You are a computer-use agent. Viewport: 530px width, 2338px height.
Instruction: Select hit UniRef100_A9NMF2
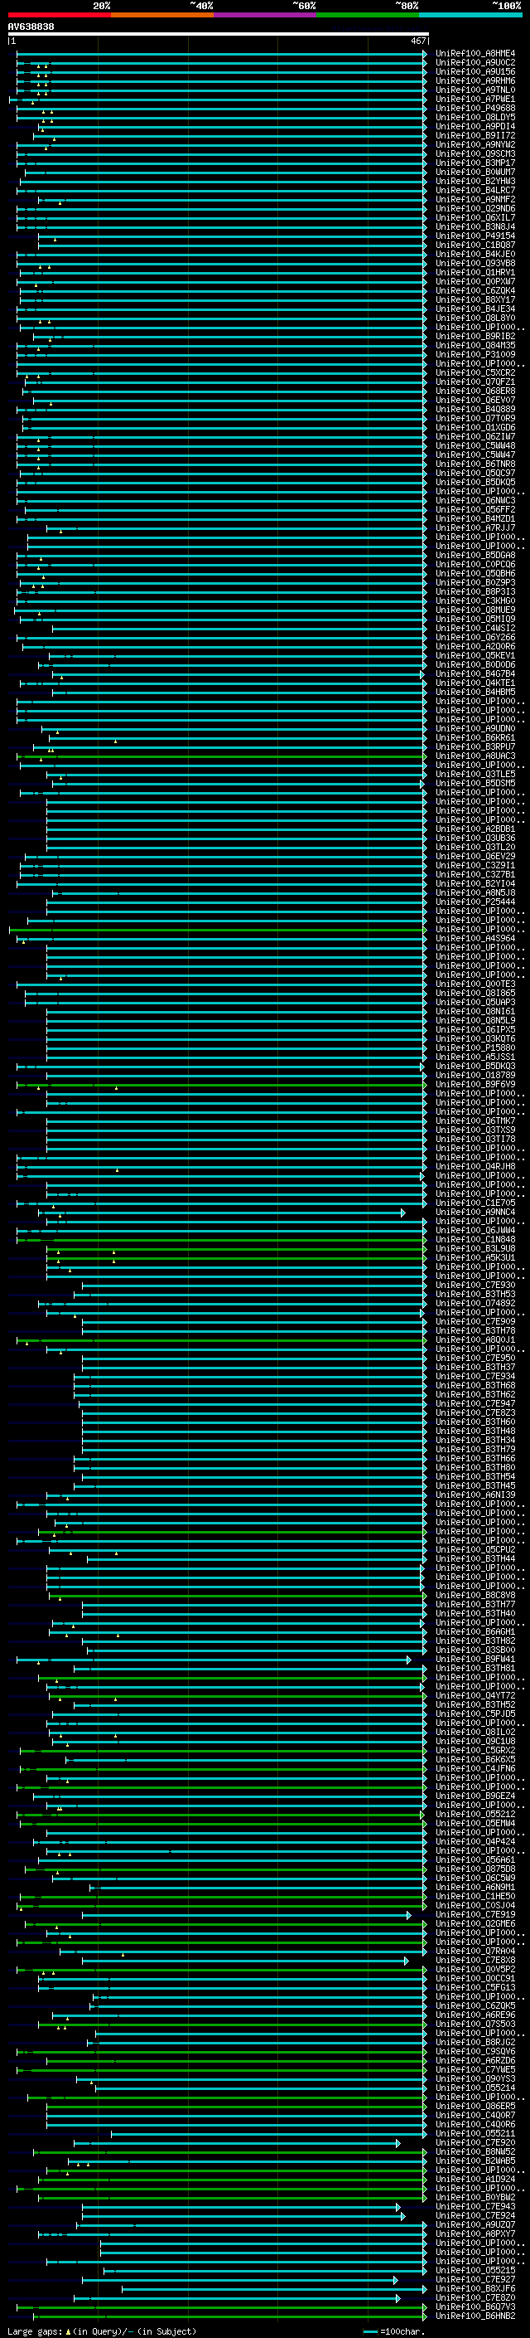click(475, 199)
